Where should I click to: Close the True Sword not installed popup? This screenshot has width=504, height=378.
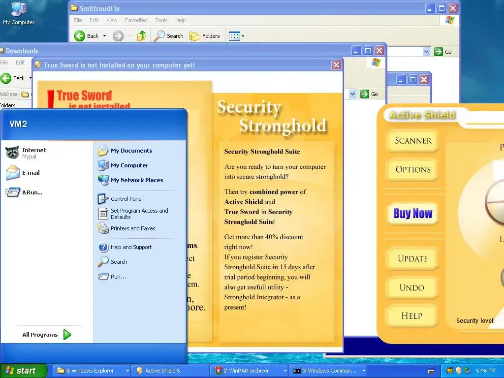tap(336, 65)
